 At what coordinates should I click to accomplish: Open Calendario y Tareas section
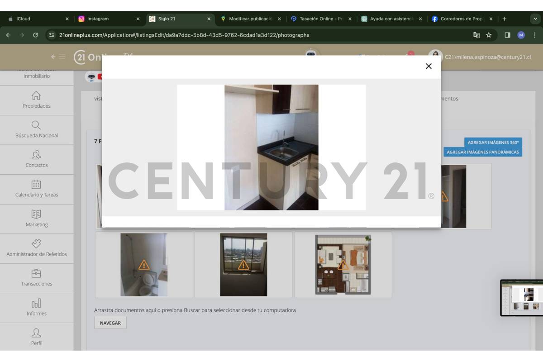pyautogui.click(x=37, y=189)
